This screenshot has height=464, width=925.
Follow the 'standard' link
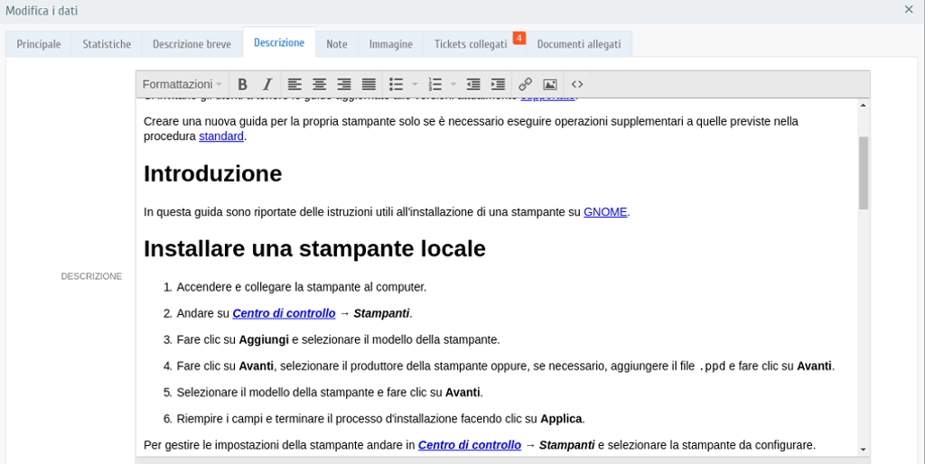coord(221,136)
